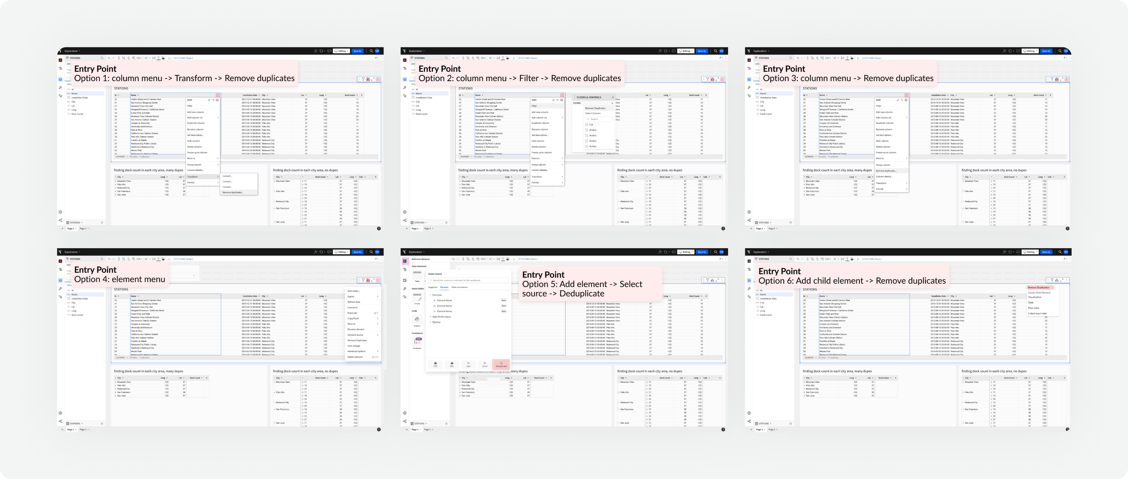Collapse the Overview group in Option 5
Screen dimensions: 1128x479
click(x=430, y=295)
